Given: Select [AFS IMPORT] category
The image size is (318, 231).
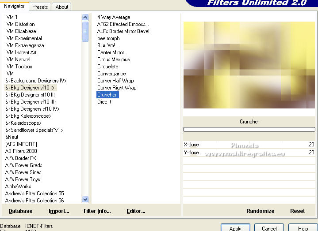Looking at the screenshot, I should [21, 144].
